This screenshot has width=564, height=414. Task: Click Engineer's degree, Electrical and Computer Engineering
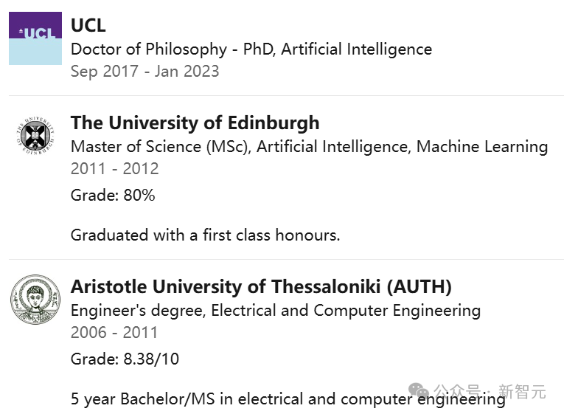(275, 311)
